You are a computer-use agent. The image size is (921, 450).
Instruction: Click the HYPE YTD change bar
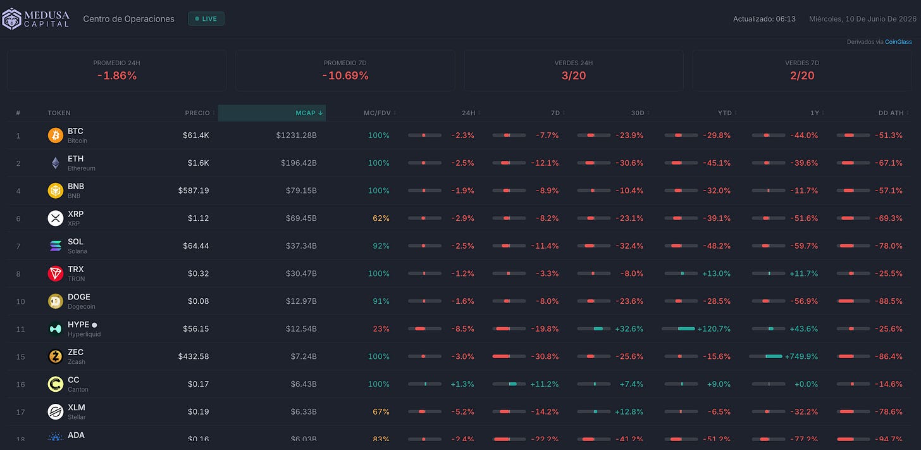[678, 328]
